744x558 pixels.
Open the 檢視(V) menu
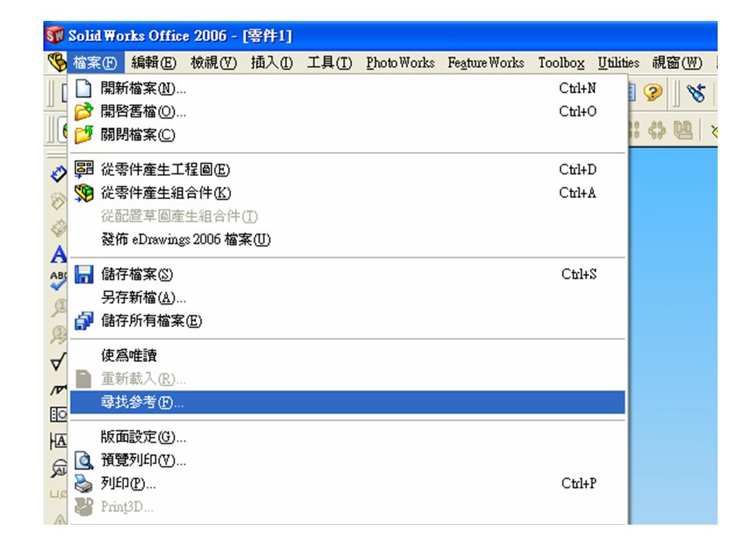(214, 63)
